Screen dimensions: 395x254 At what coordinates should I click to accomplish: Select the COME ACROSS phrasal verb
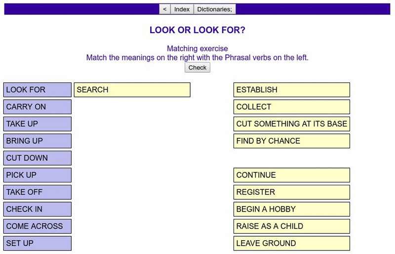38,226
